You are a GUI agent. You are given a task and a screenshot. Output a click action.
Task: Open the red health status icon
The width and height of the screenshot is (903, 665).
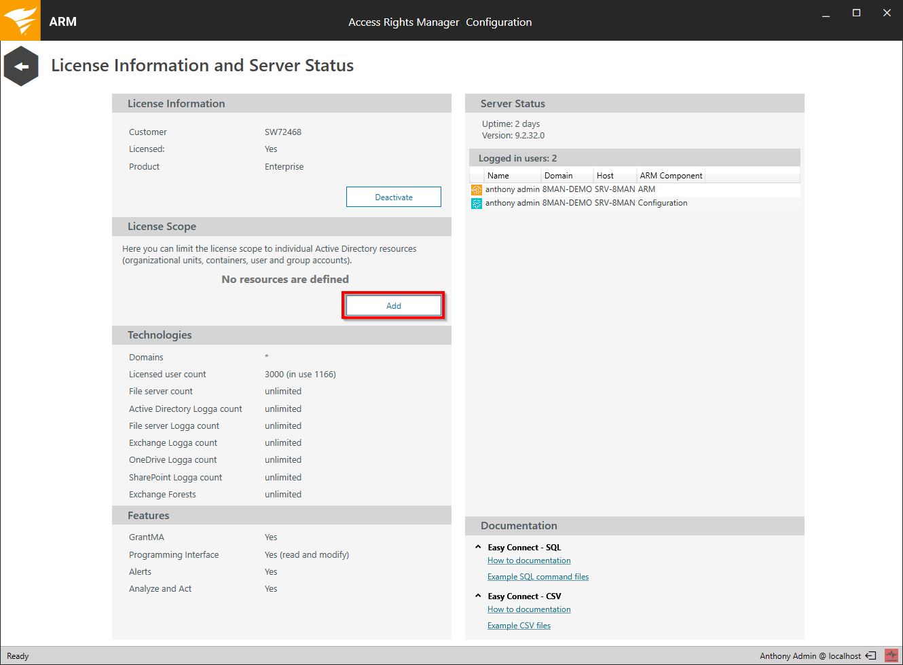(x=891, y=655)
